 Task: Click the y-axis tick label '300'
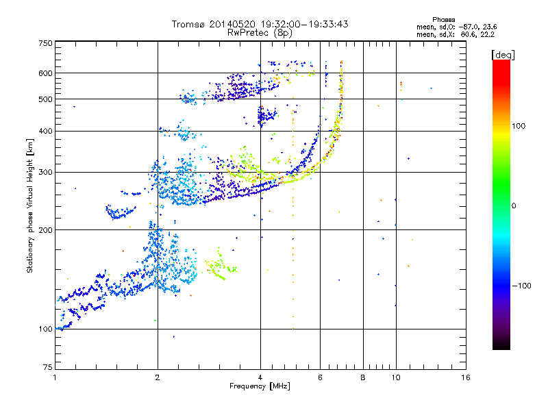click(45, 172)
